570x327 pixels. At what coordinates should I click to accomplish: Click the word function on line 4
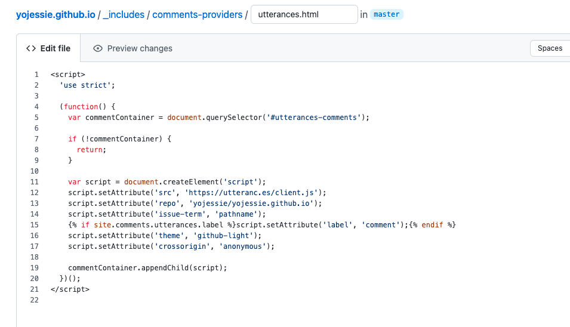[81, 107]
